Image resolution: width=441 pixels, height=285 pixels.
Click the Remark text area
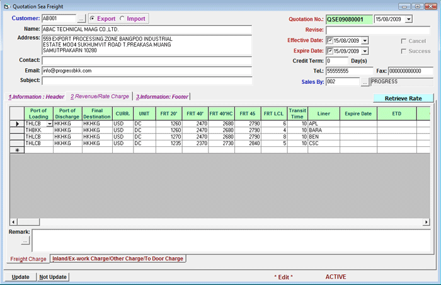[231, 240]
